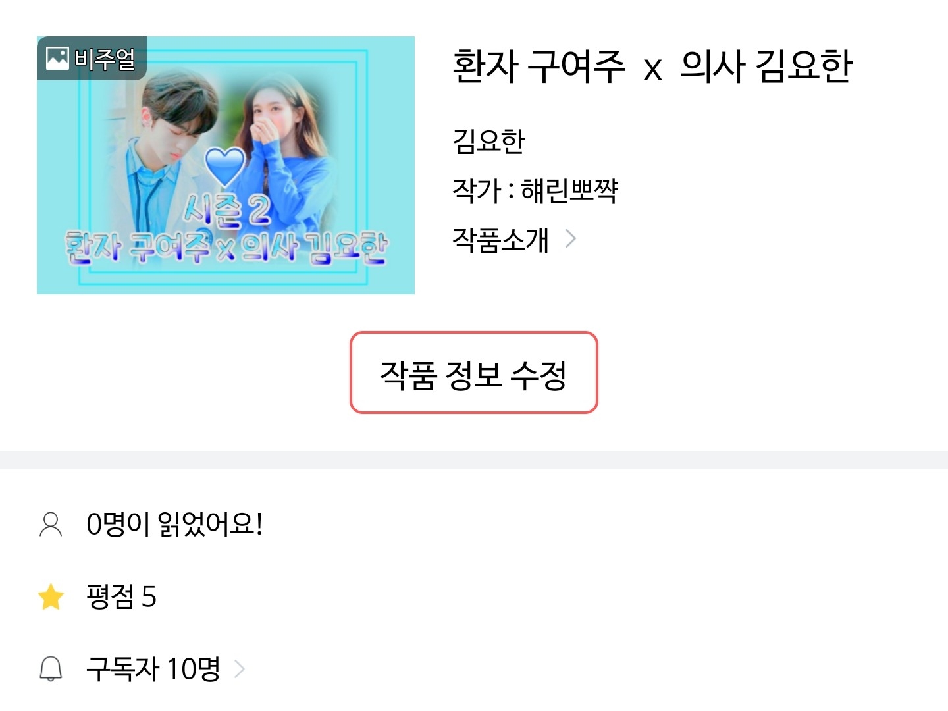Click the bell subscriber icon
948x711 pixels.
(x=51, y=669)
